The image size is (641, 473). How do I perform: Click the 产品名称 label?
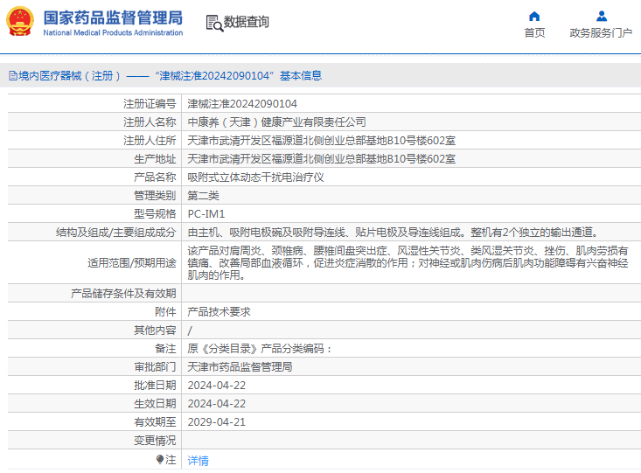[155, 177]
